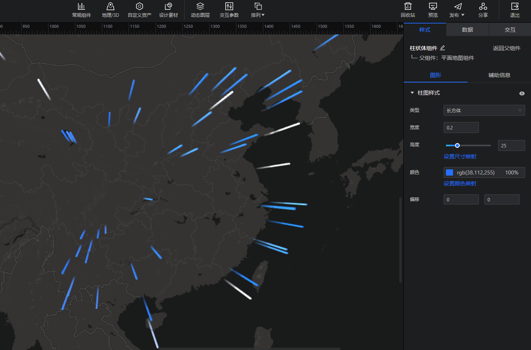Click 返回父组件 button
This screenshot has width=531, height=350.
[506, 48]
